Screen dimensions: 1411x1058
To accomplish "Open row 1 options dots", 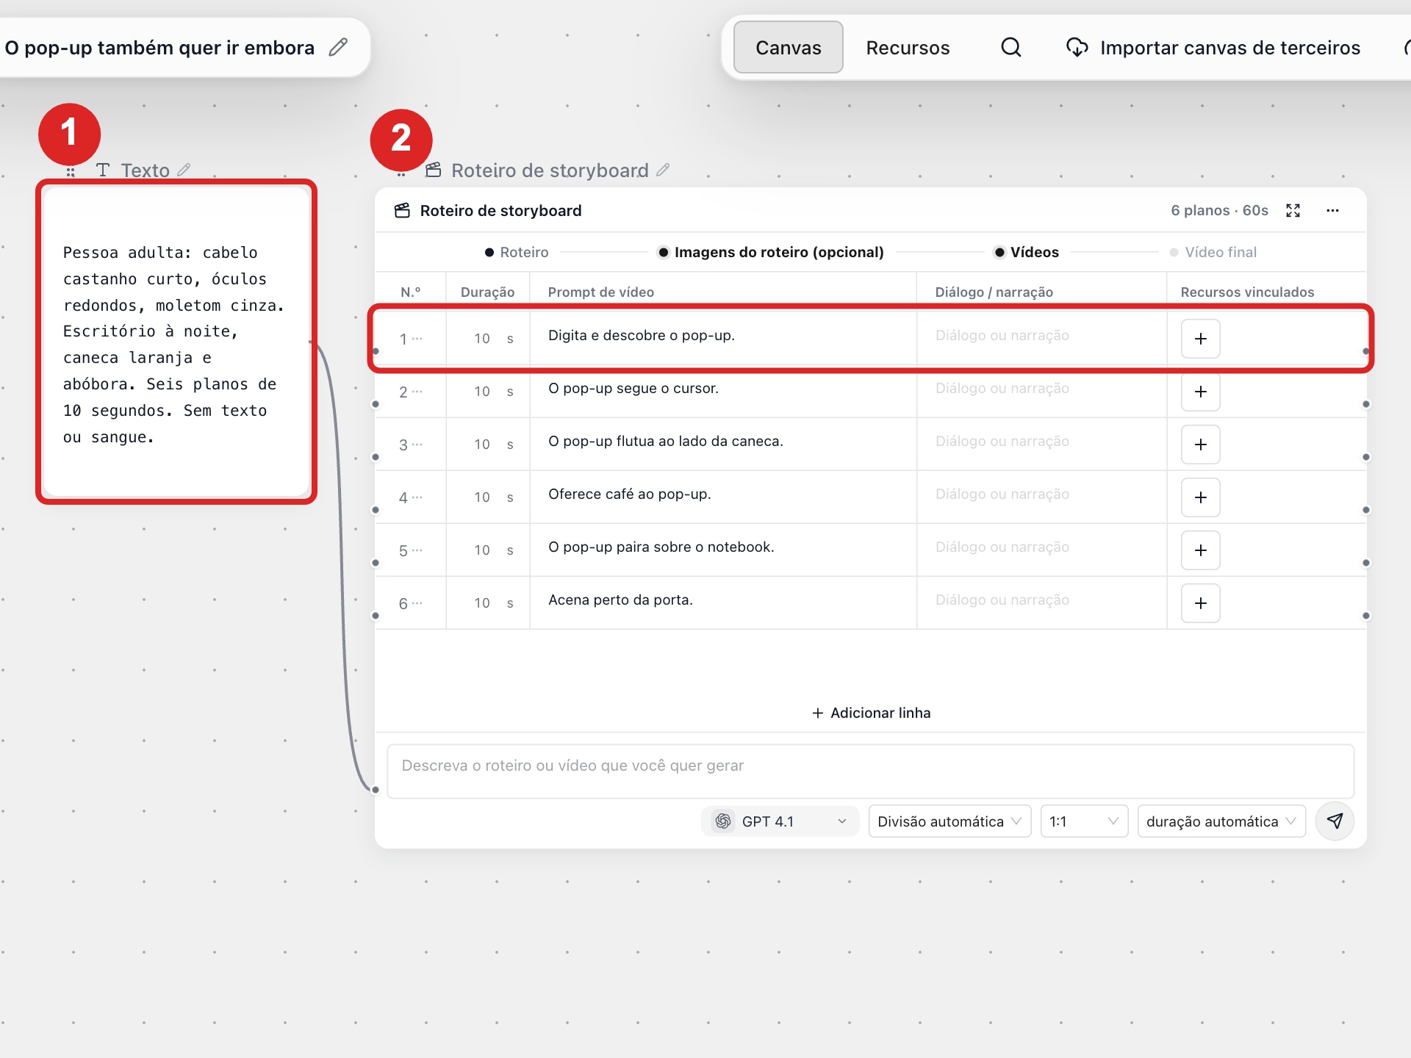I will tap(417, 339).
